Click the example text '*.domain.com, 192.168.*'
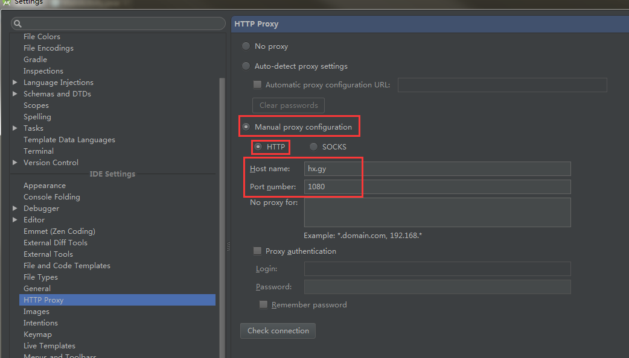The height and width of the screenshot is (358, 629). coord(380,236)
